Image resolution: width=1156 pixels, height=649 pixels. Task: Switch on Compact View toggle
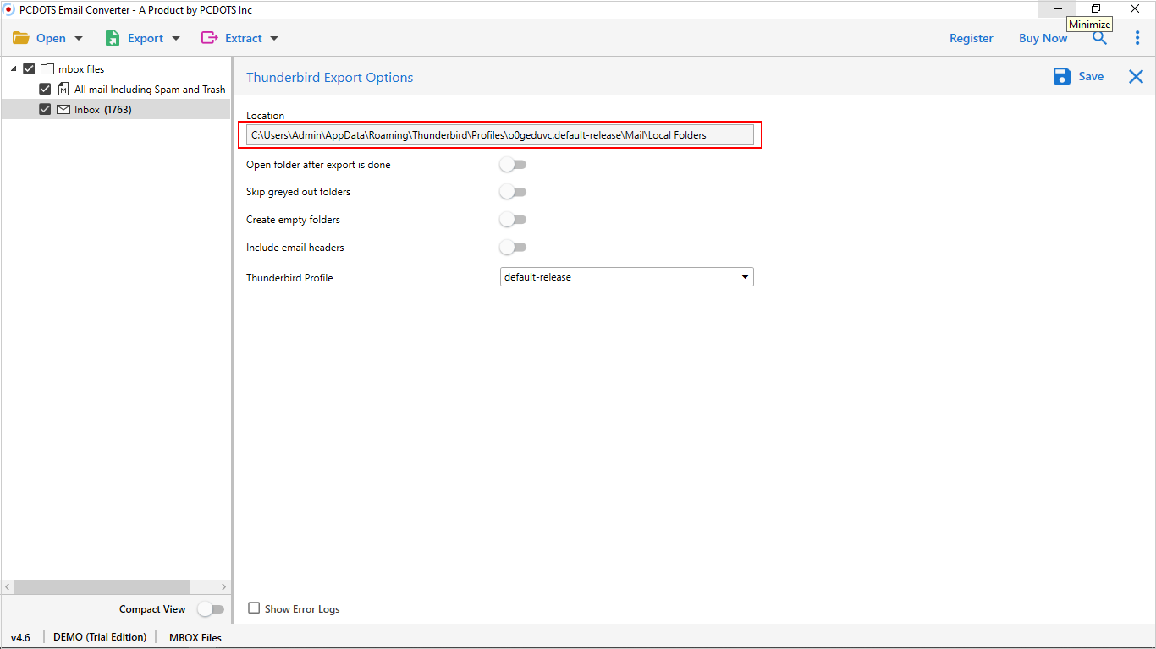211,609
